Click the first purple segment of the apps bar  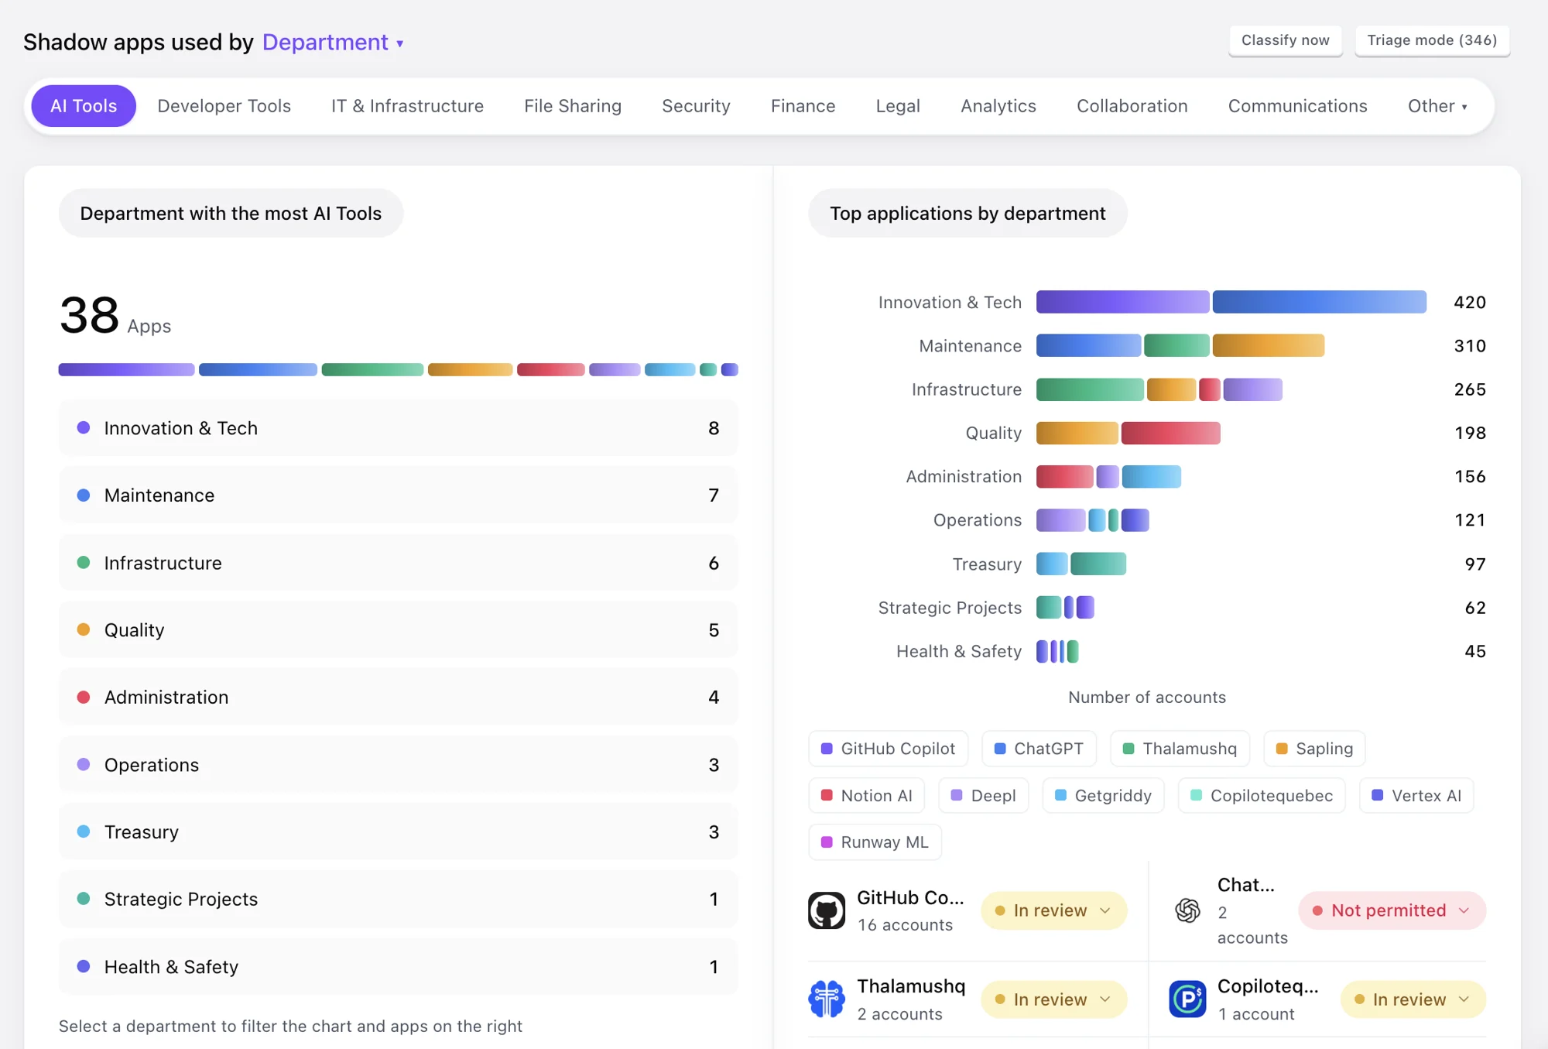(126, 370)
